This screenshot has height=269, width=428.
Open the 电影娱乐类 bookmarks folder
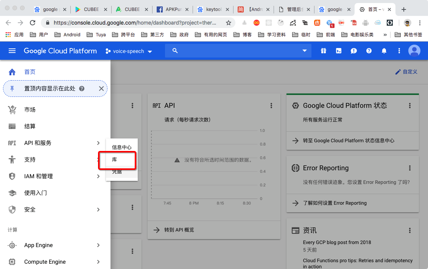358,35
